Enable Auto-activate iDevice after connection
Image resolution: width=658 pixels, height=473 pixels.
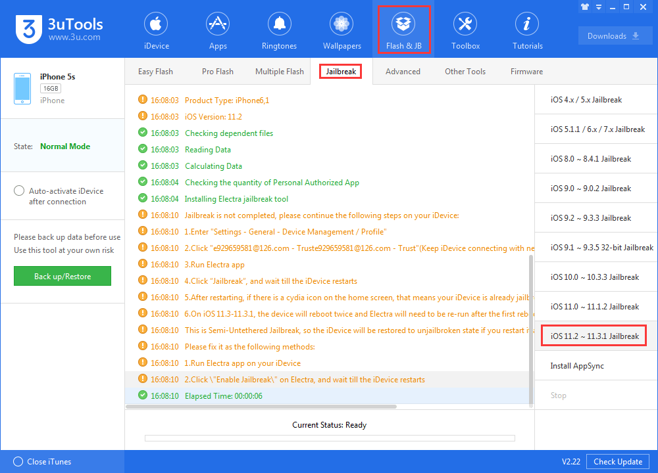click(x=19, y=191)
